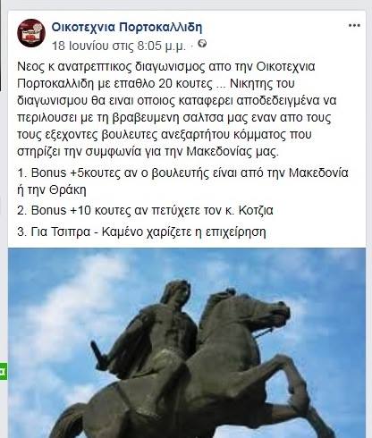The height and width of the screenshot is (438, 372).
Task: Open the three-dots post options menu
Action: tap(354, 26)
